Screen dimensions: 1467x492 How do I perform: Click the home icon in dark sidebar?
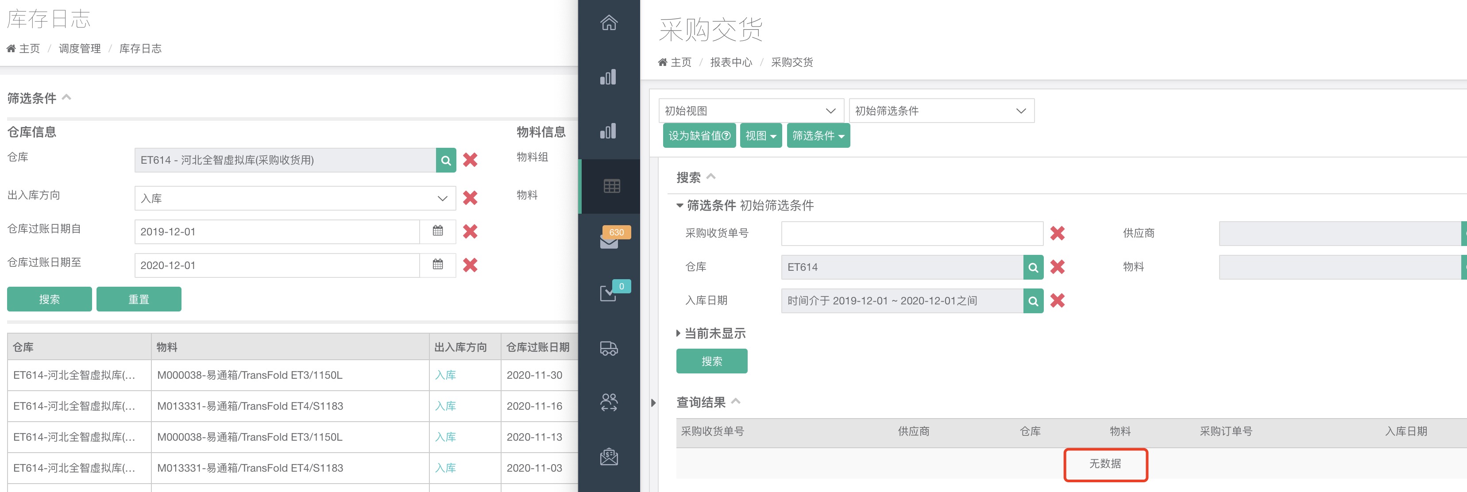click(x=609, y=23)
